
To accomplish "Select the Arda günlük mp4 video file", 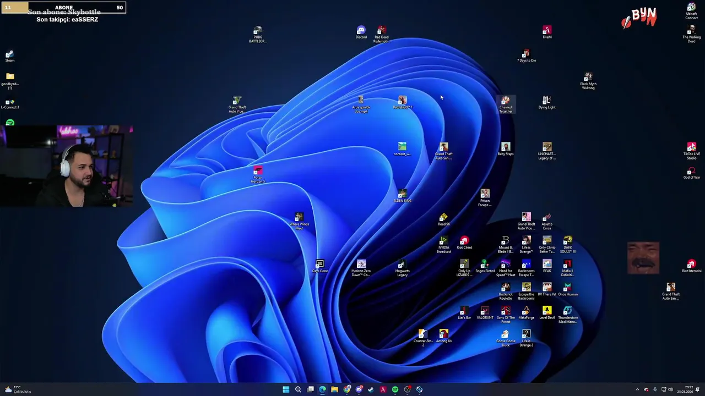I will [361, 105].
